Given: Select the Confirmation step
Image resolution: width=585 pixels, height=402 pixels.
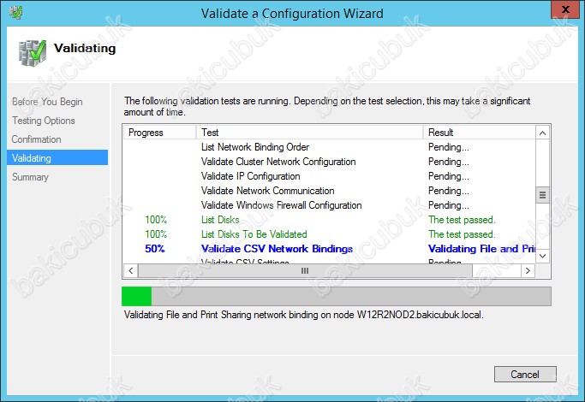Looking at the screenshot, I should 36,139.
